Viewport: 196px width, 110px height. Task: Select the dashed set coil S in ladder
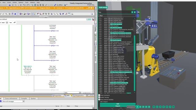click(53, 61)
